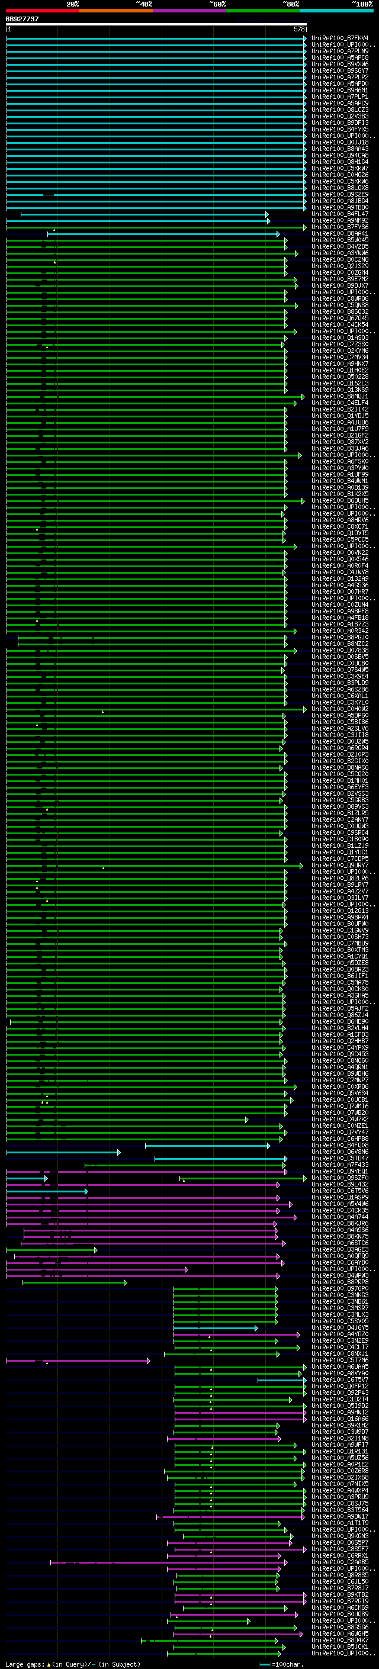Click hit label UniRef100_Q9SZF0
The image size is (379, 1669).
[x=340, y=1177]
